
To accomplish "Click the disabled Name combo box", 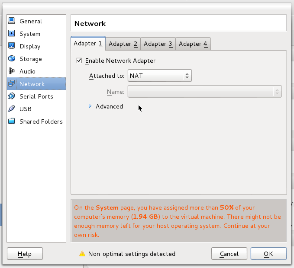I will pyautogui.click(x=204, y=92).
